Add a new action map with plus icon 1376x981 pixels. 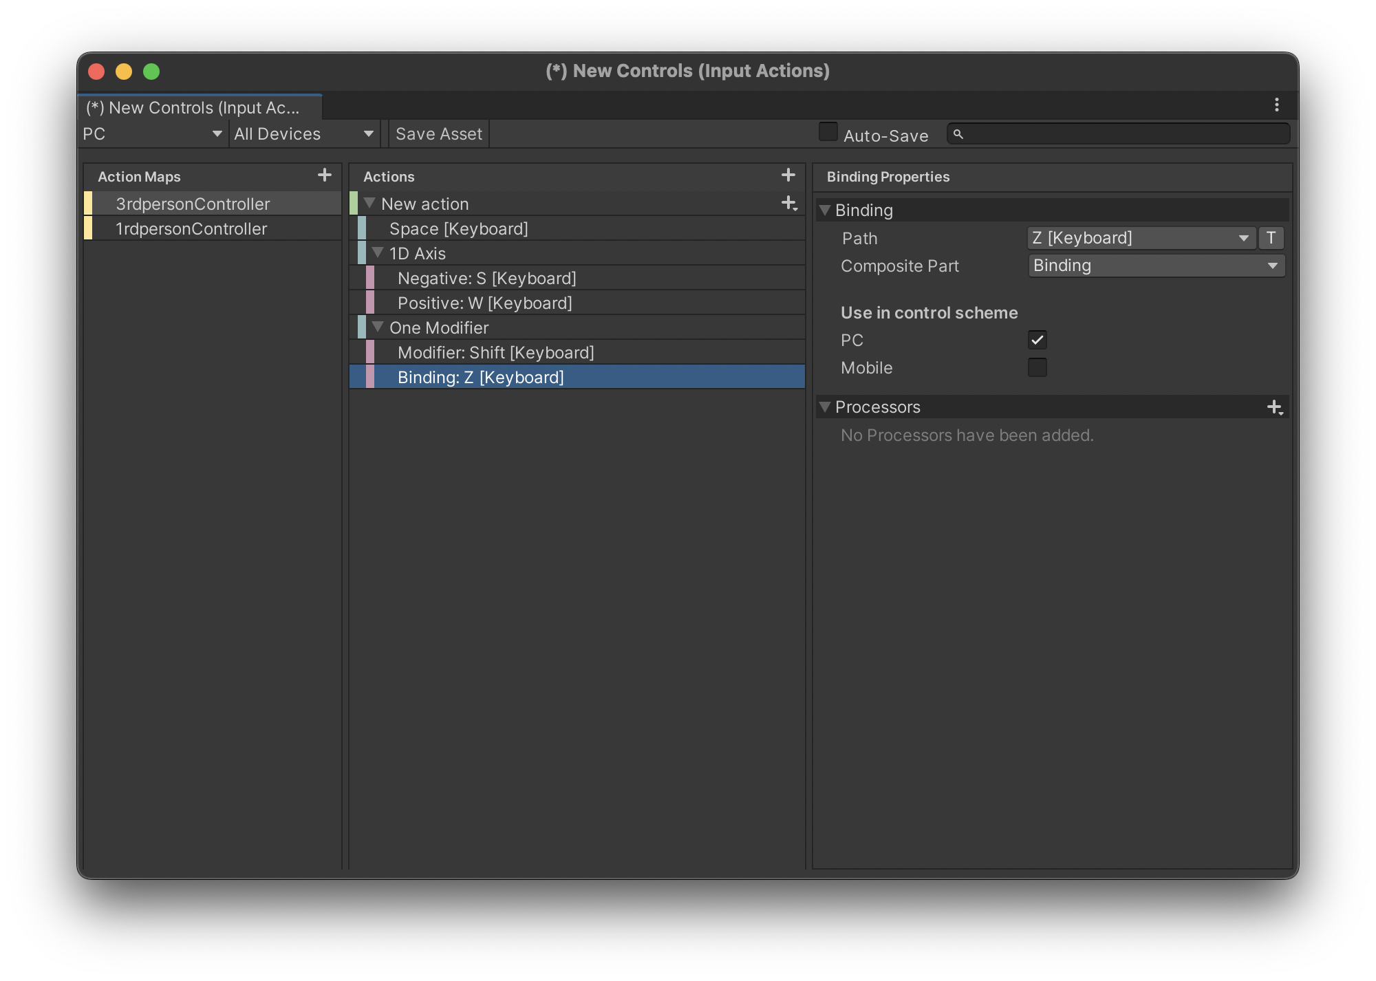[x=325, y=175]
